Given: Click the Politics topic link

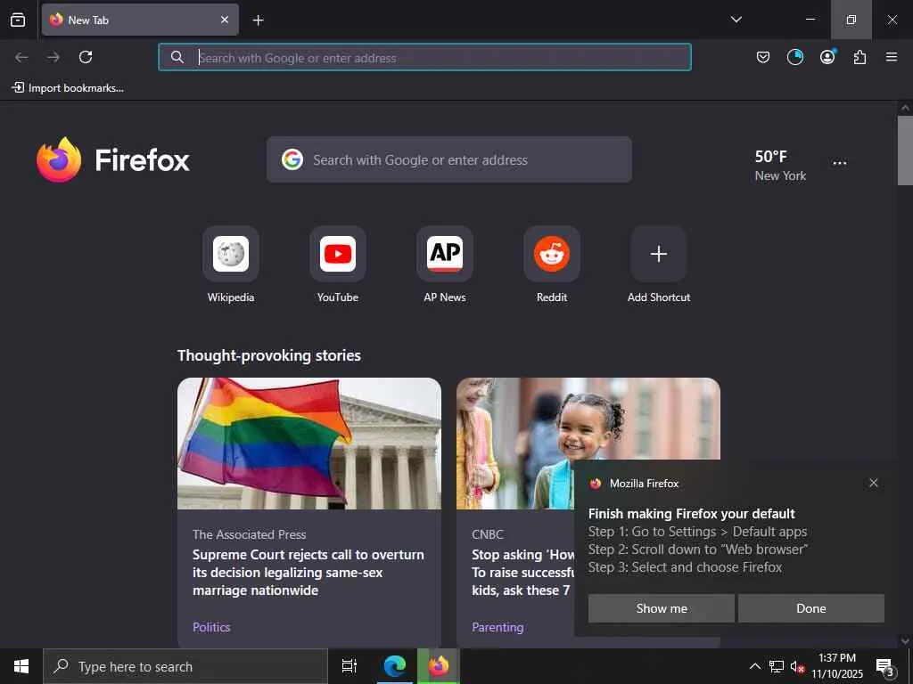Looking at the screenshot, I should click(x=211, y=627).
